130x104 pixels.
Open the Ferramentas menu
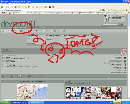(x=24, y=4)
